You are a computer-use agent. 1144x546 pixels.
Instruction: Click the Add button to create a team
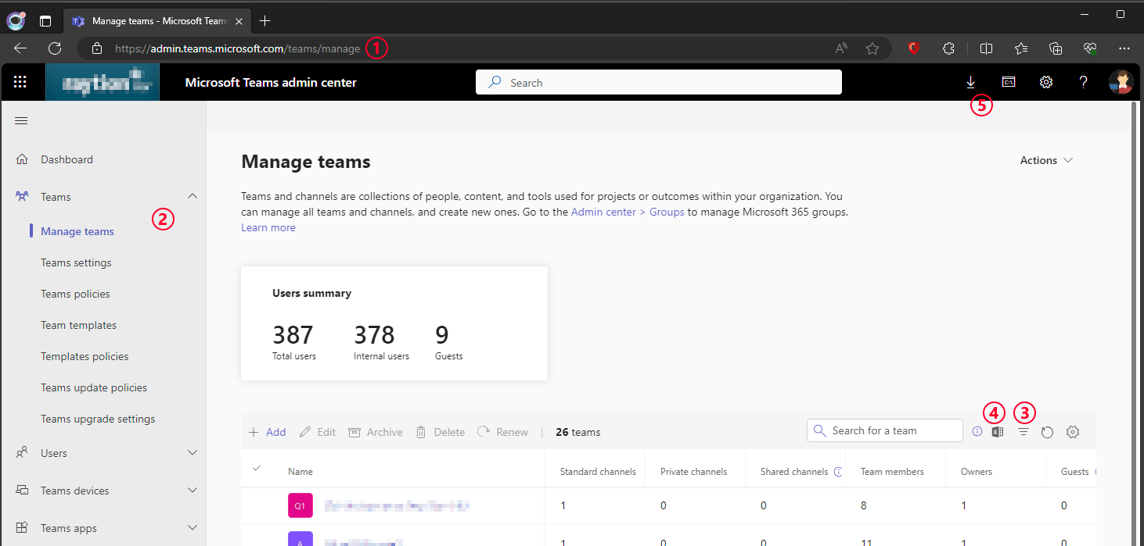(266, 431)
